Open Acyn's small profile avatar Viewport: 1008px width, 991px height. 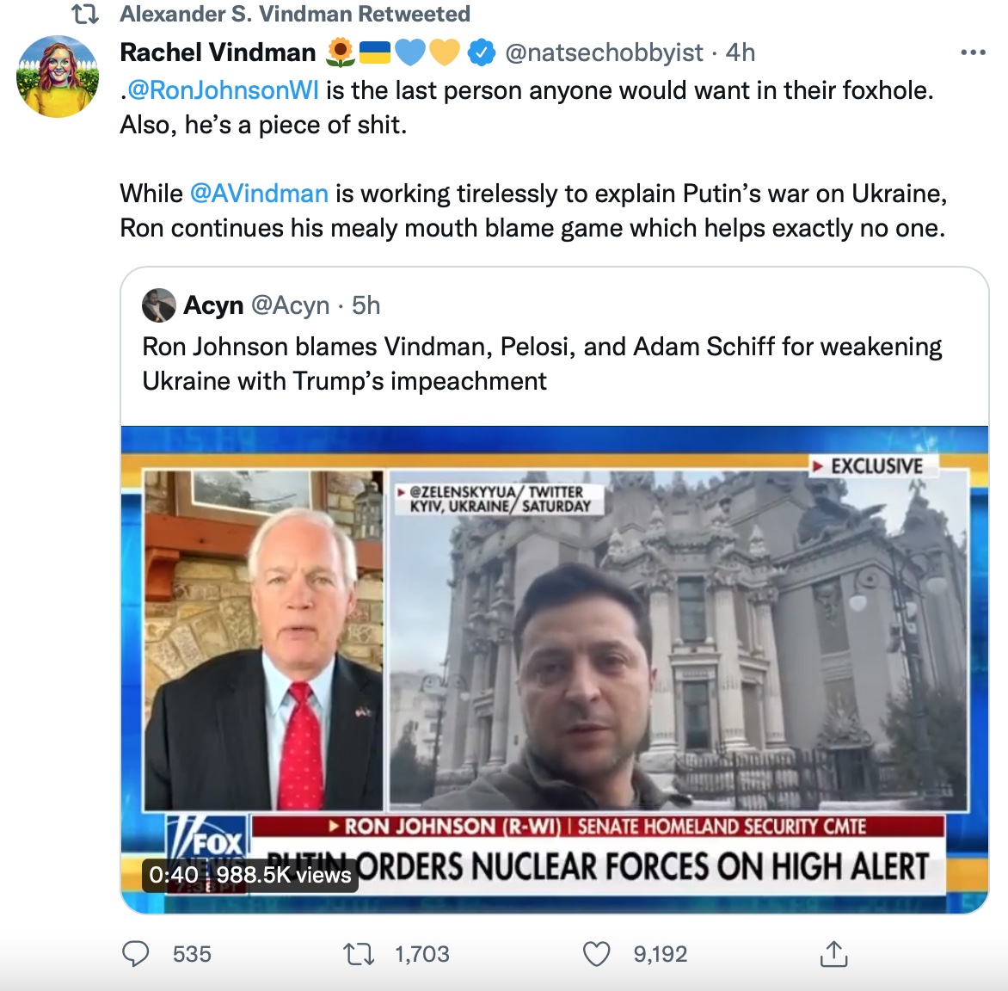tap(159, 305)
